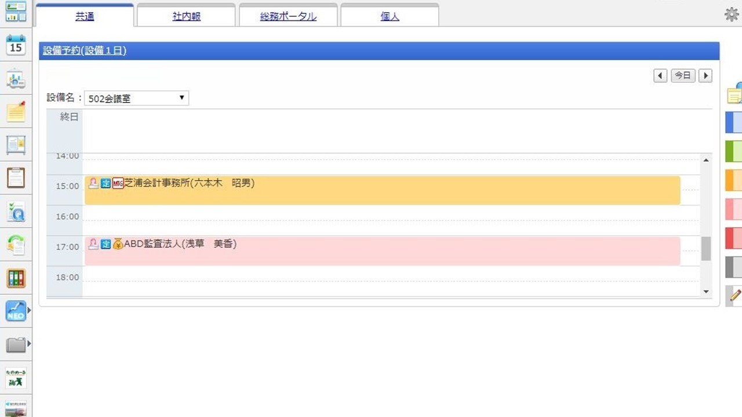742x417 pixels.
Task: Open the たのめーる shortcut icon
Action: click(x=16, y=378)
